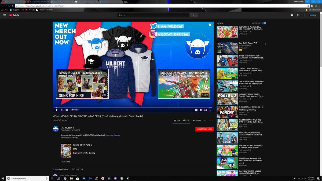
Task: Play the video with the play button
Action: click(57, 110)
